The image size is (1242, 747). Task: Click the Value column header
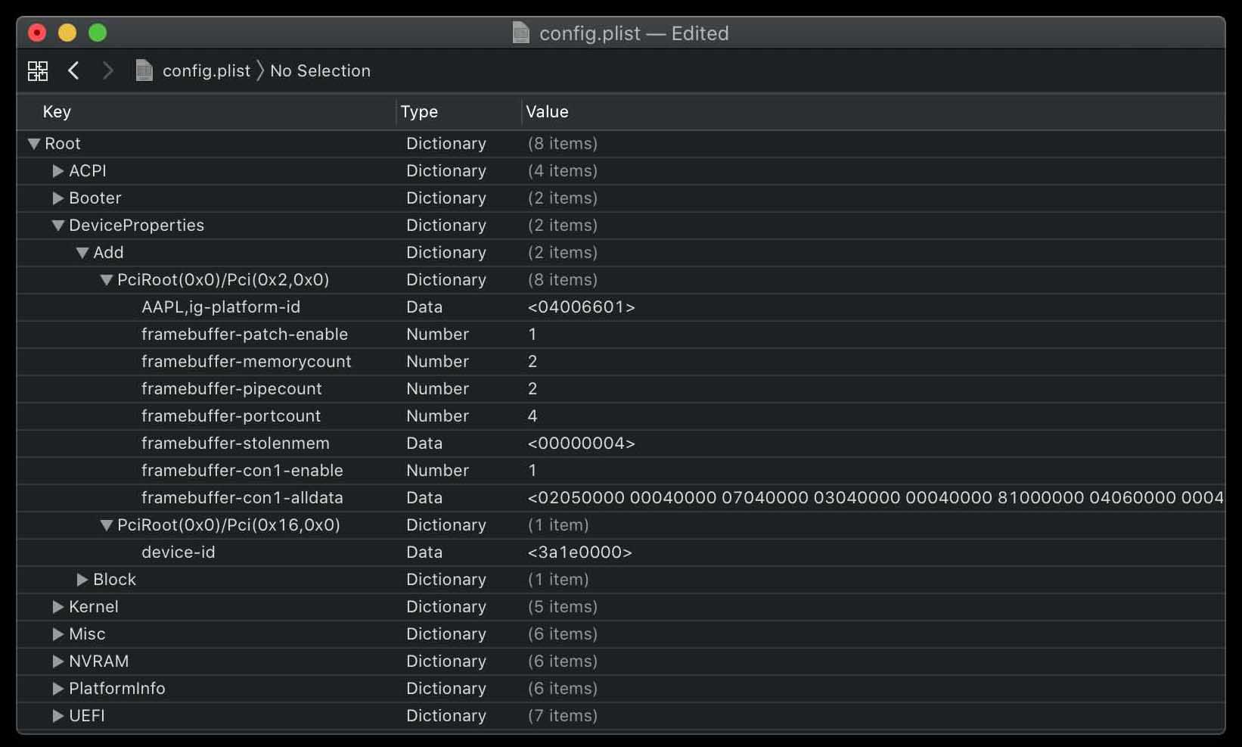pos(547,112)
